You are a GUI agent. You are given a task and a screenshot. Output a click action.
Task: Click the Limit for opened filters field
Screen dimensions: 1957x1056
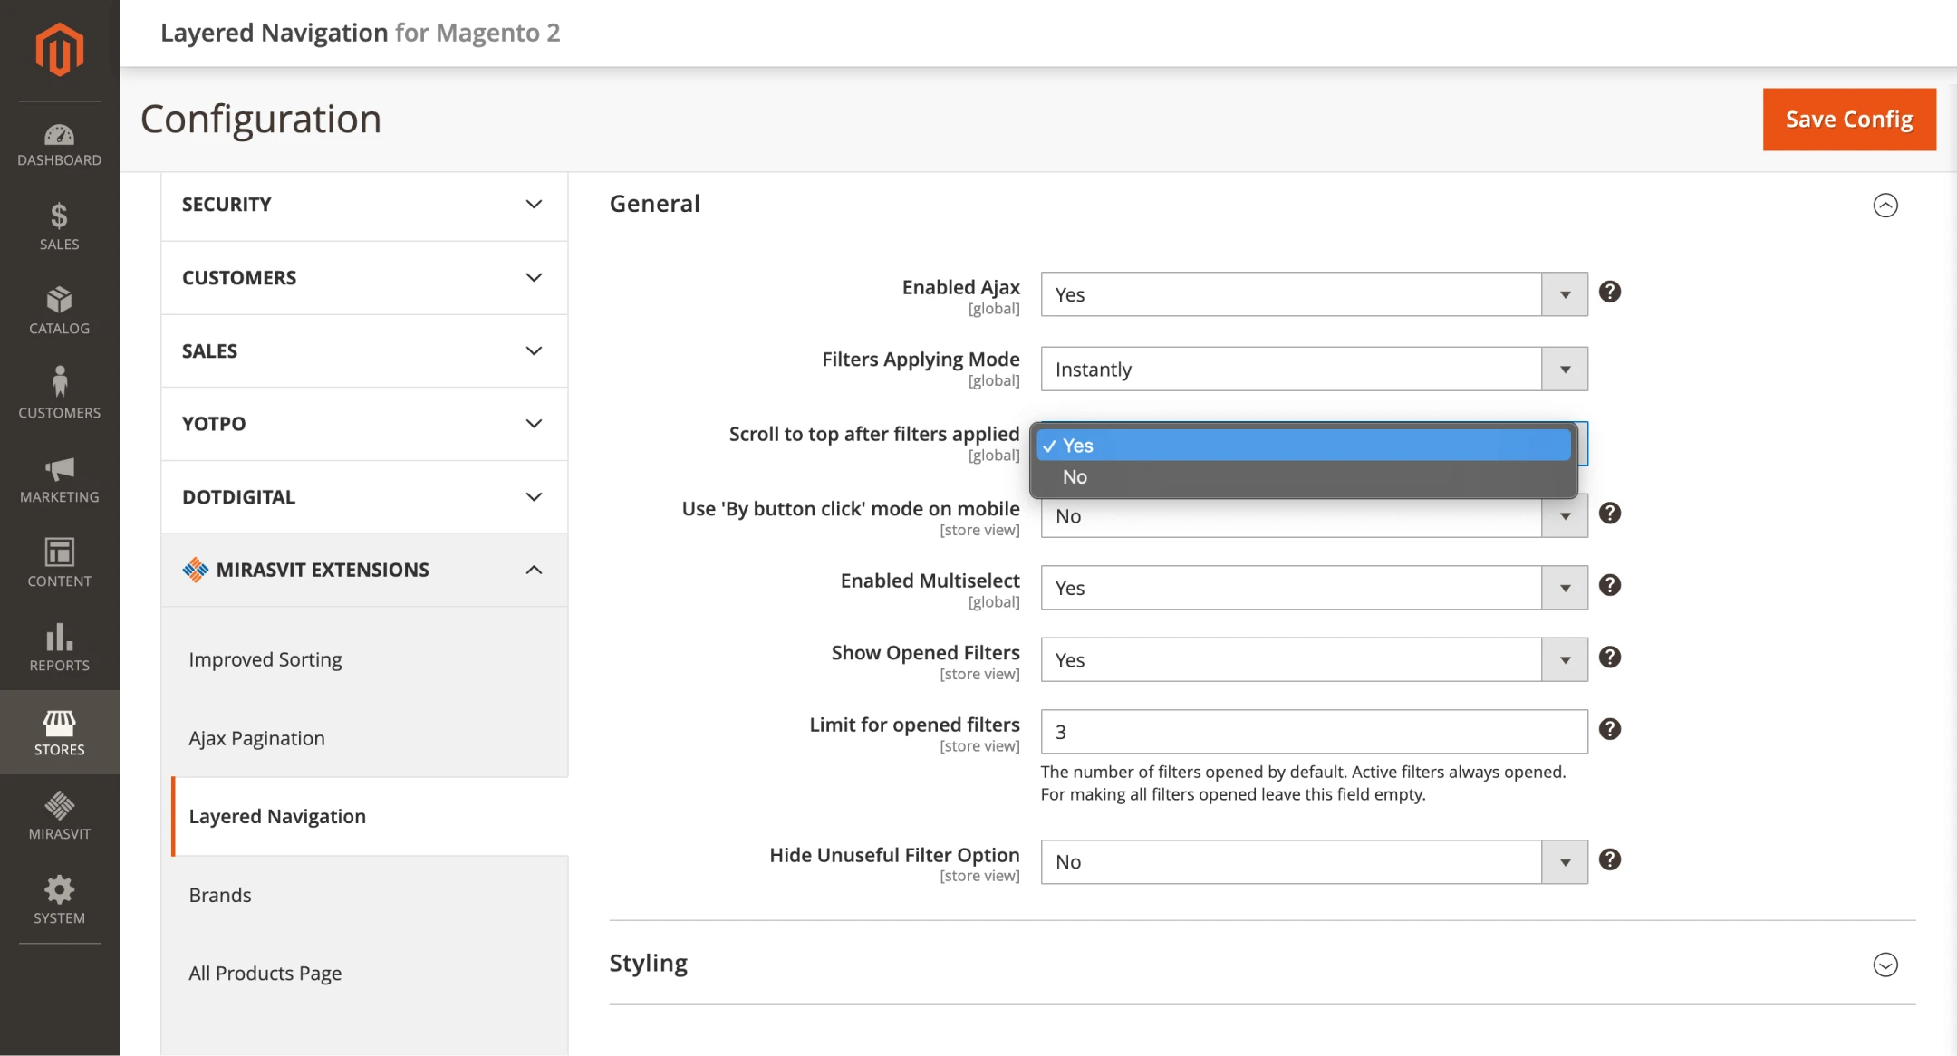click(1313, 732)
